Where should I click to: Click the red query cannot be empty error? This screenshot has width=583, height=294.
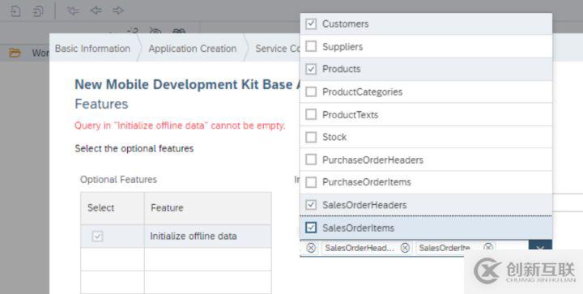180,126
